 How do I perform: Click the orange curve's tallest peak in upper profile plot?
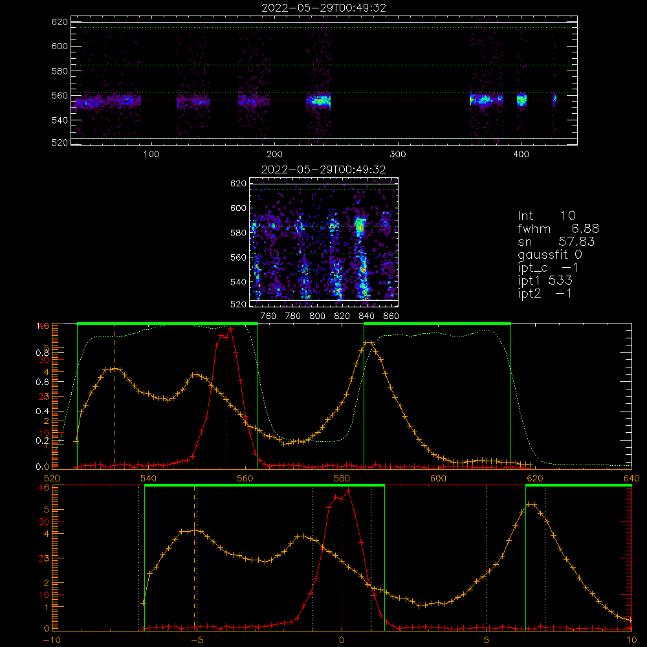pos(369,342)
